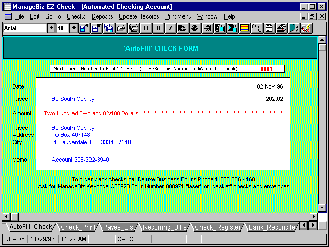Click the next check number 0001 field

(266, 68)
